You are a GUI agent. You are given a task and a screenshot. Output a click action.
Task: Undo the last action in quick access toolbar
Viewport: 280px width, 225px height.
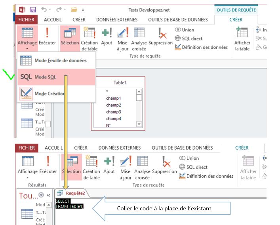click(44, 9)
